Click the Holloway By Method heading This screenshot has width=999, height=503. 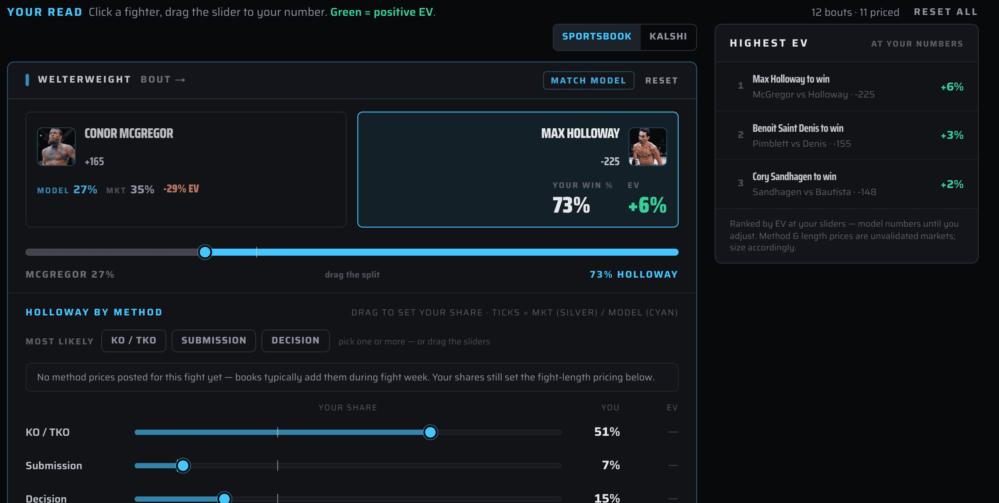pyautogui.click(x=94, y=312)
